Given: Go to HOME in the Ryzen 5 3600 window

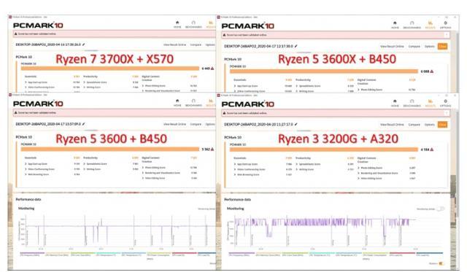Looking at the screenshot, I should tap(177, 102).
